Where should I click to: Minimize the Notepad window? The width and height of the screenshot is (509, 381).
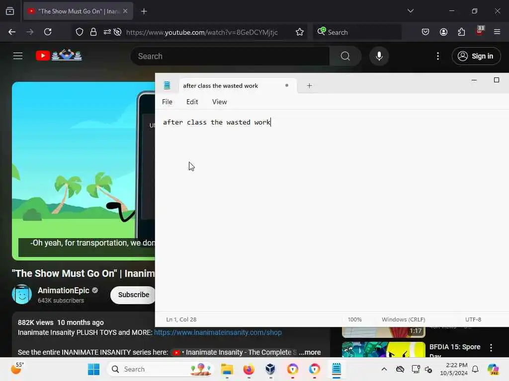tap(474, 80)
